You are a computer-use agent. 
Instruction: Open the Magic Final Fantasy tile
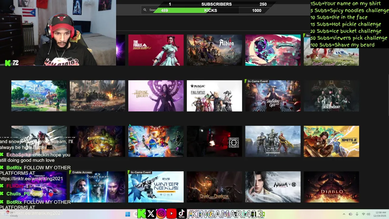[215, 96]
